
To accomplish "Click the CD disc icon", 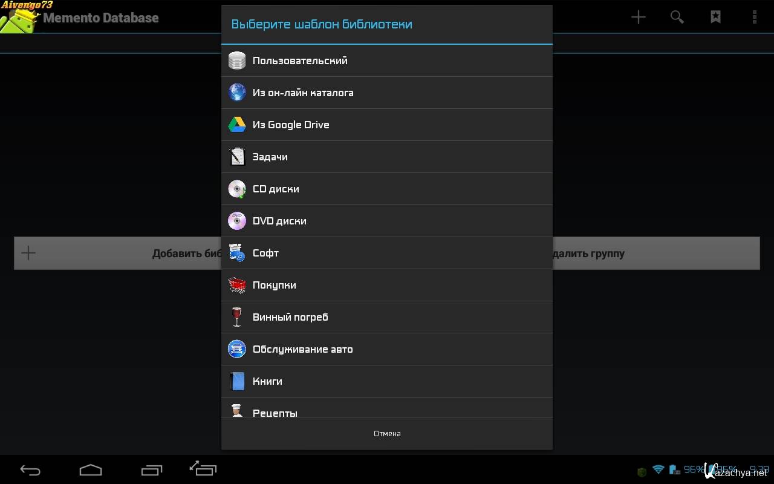I will tap(237, 189).
